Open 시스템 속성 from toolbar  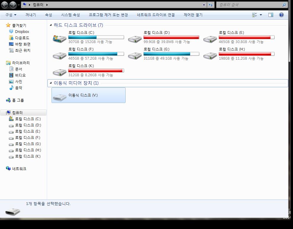[71, 15]
